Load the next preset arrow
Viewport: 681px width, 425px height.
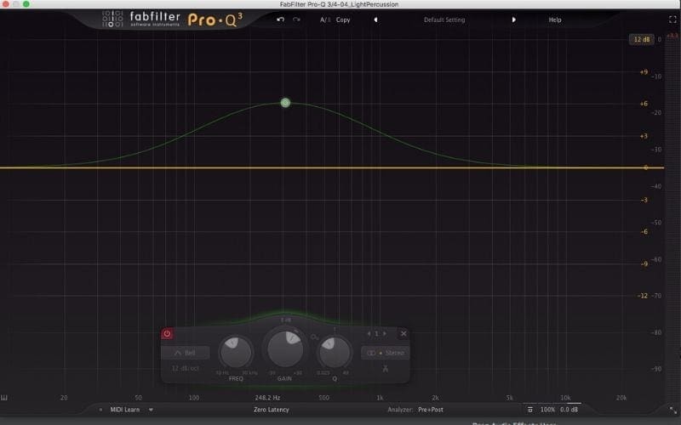pyautogui.click(x=514, y=20)
